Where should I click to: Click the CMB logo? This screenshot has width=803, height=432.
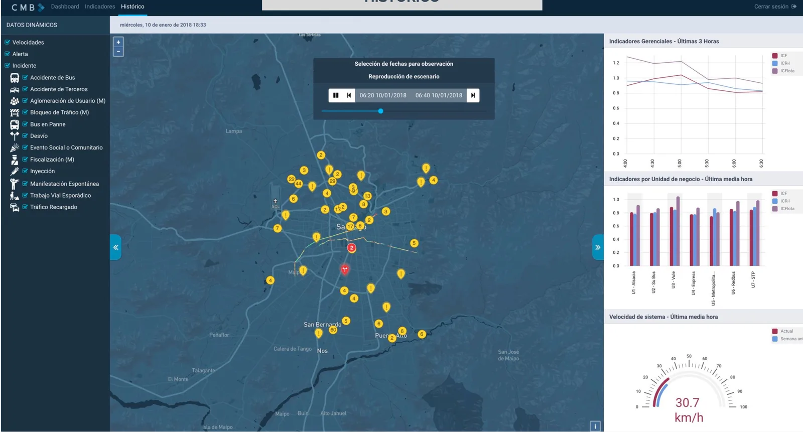[x=28, y=7]
